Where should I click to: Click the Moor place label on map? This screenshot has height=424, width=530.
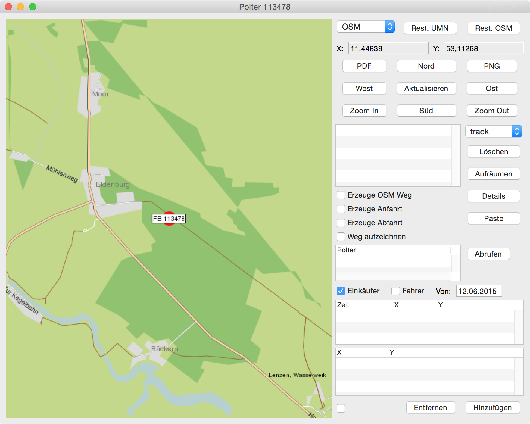[101, 94]
